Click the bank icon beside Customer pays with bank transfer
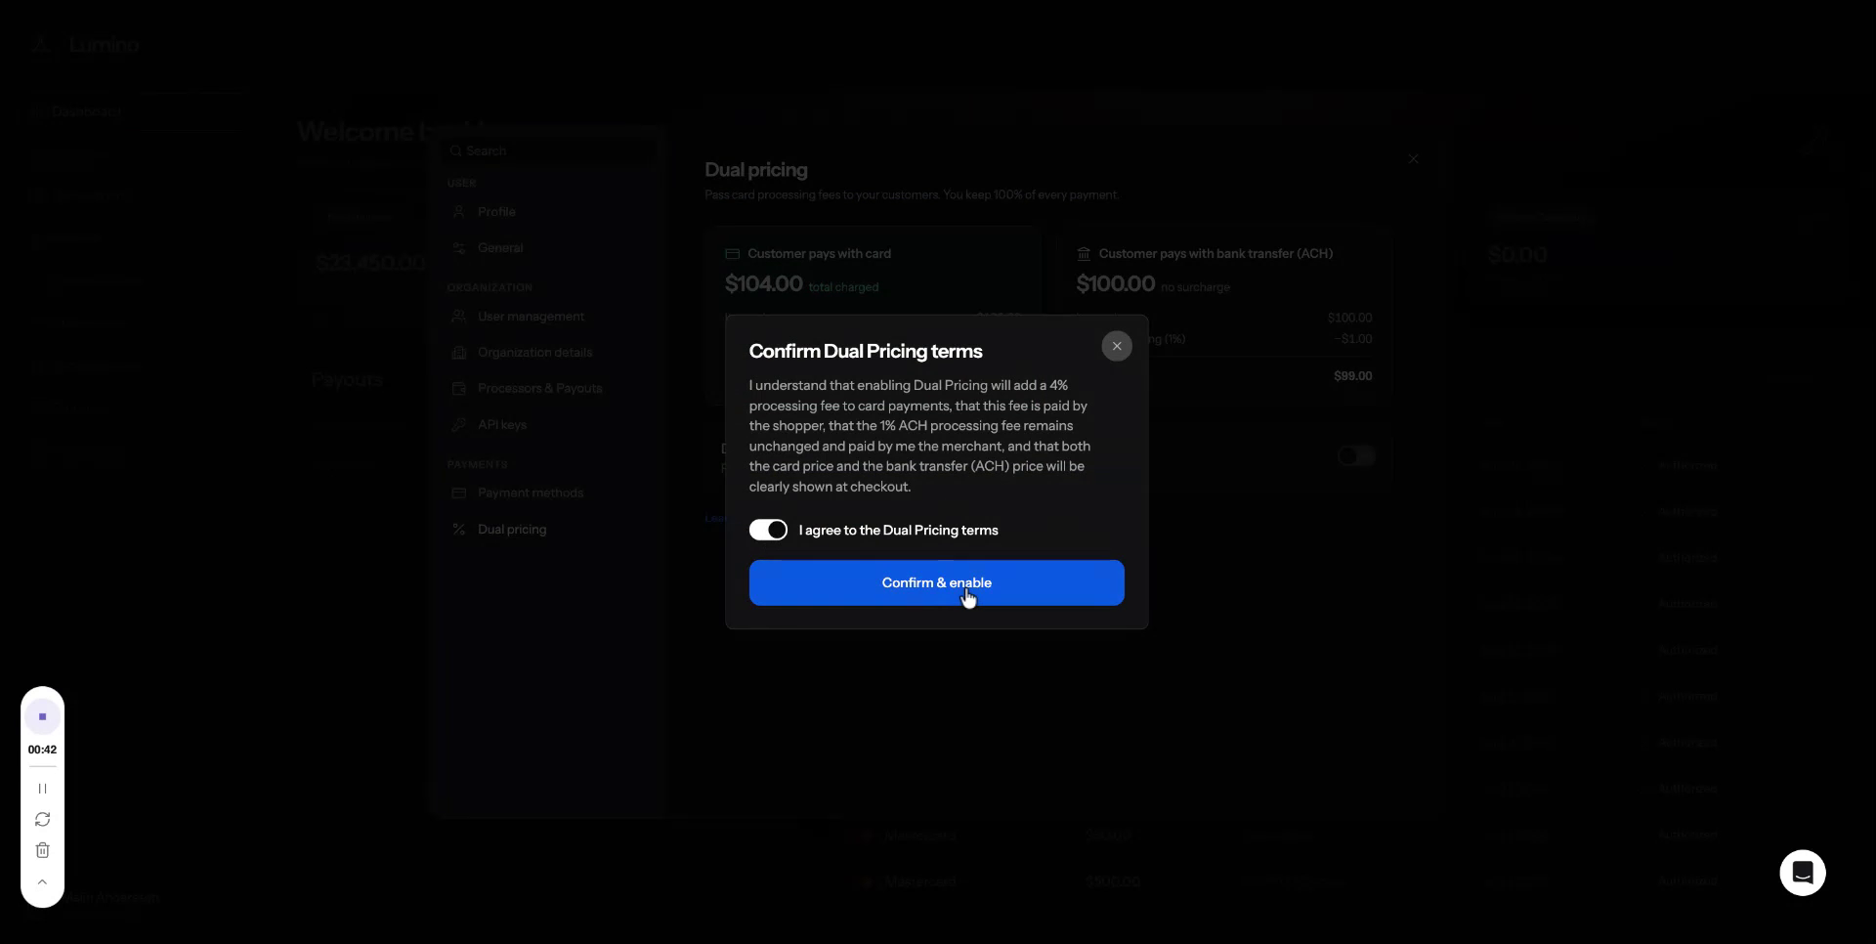The image size is (1876, 944). 1084,253
